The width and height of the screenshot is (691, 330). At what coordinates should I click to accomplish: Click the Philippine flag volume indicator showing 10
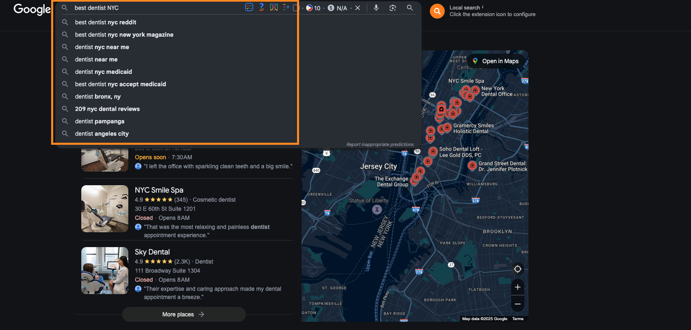coord(313,8)
